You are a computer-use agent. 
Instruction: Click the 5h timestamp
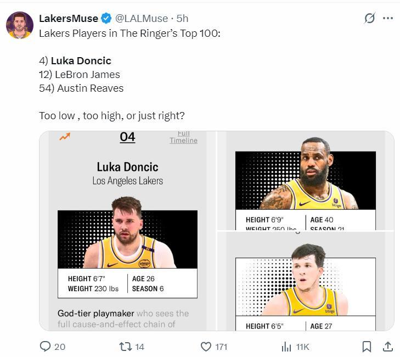[x=182, y=19]
